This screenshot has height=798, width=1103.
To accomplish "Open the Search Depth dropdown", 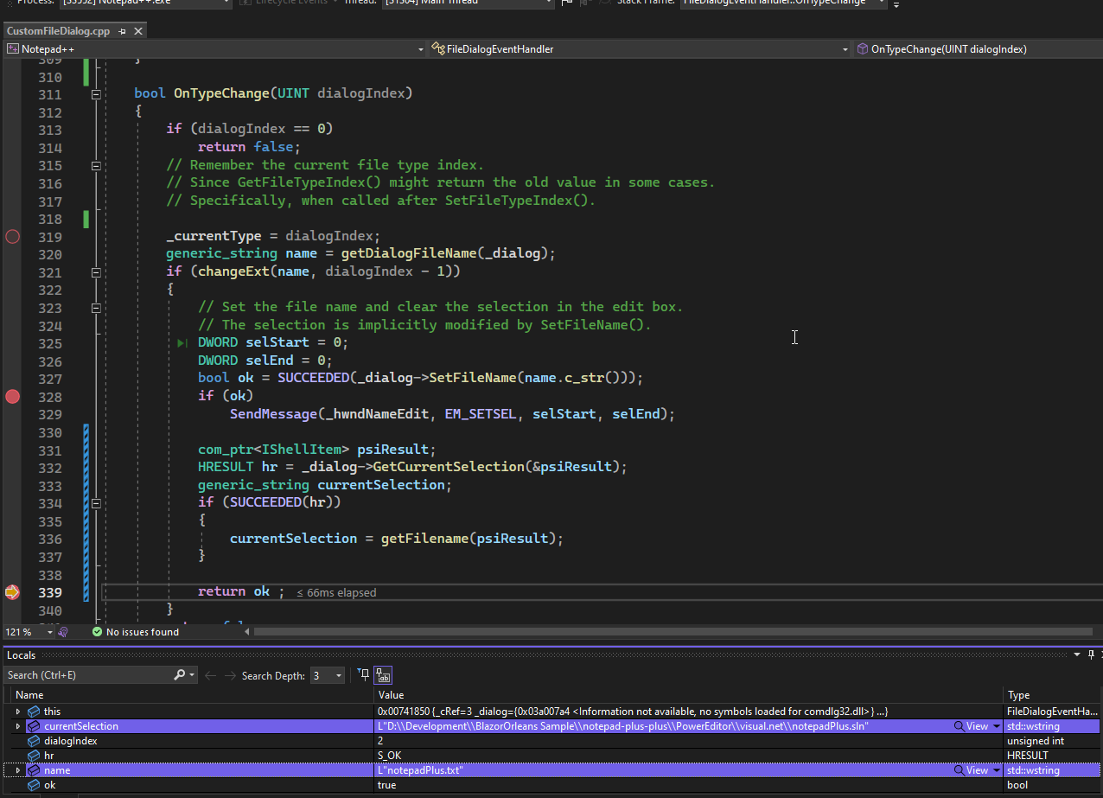I will pyautogui.click(x=338, y=674).
